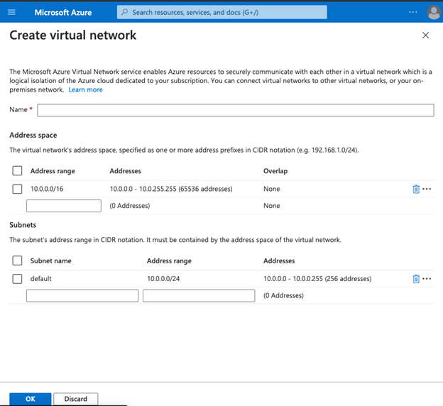
Task: Click the Address space section heading
Action: [x=33, y=135]
